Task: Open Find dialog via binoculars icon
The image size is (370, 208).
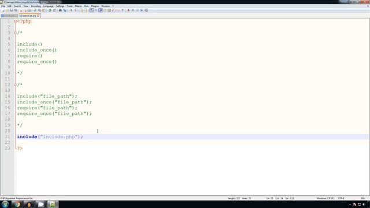Action: (x=60, y=10)
